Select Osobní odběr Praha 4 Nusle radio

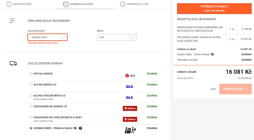31,128
